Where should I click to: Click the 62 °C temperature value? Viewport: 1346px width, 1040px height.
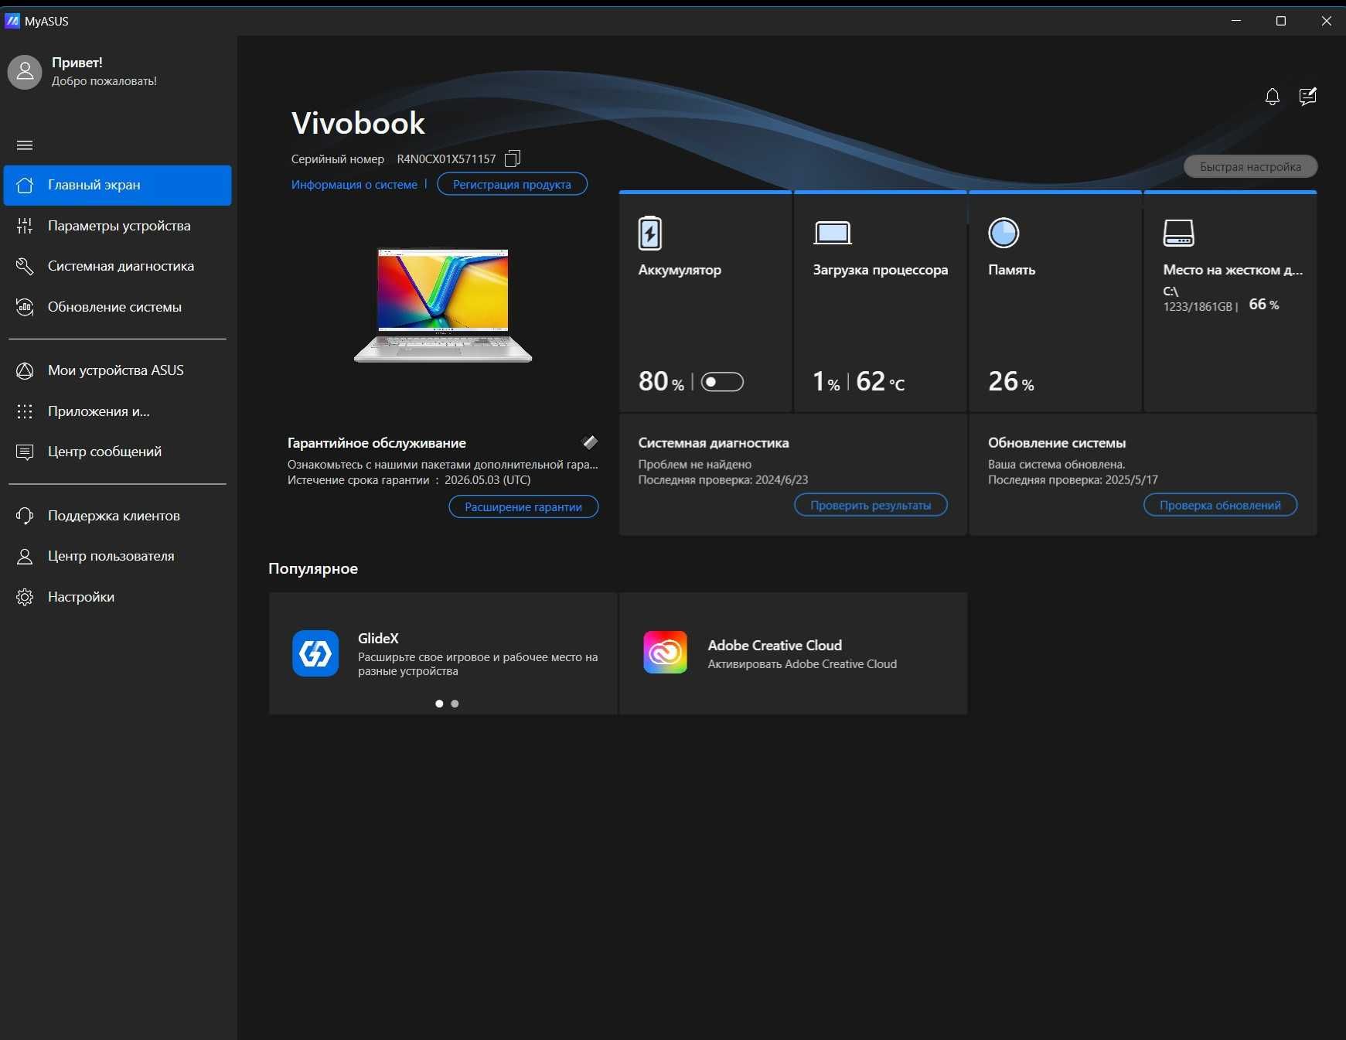[881, 381]
